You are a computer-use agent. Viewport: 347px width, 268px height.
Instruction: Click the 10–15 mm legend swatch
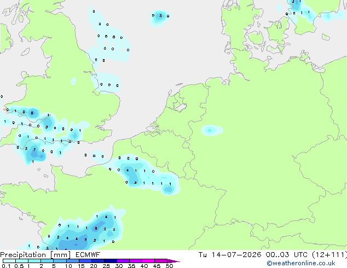tap(73, 261)
